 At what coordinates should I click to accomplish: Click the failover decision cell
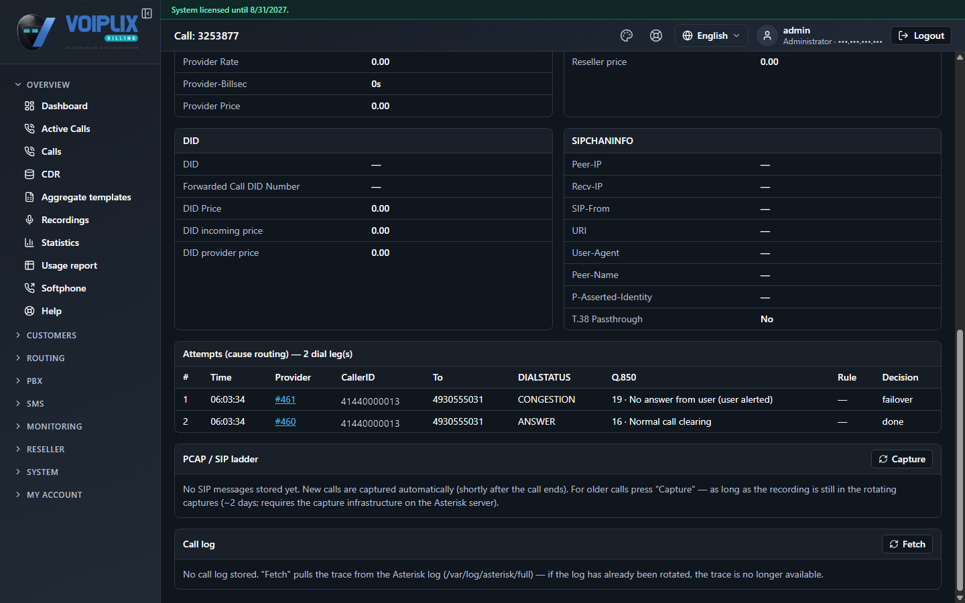[x=897, y=399]
